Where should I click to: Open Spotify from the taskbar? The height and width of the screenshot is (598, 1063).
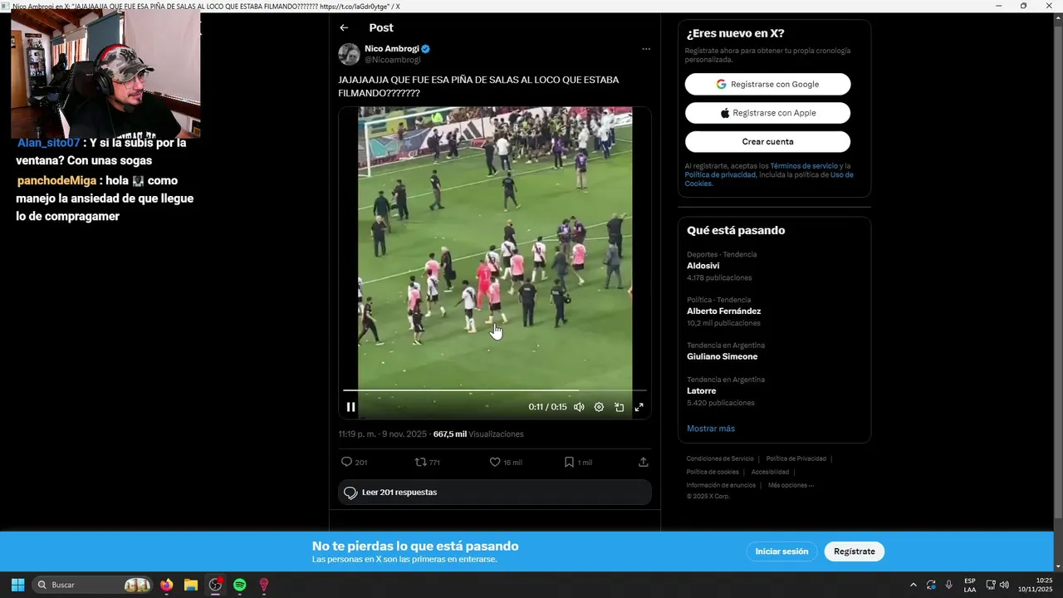click(x=240, y=585)
